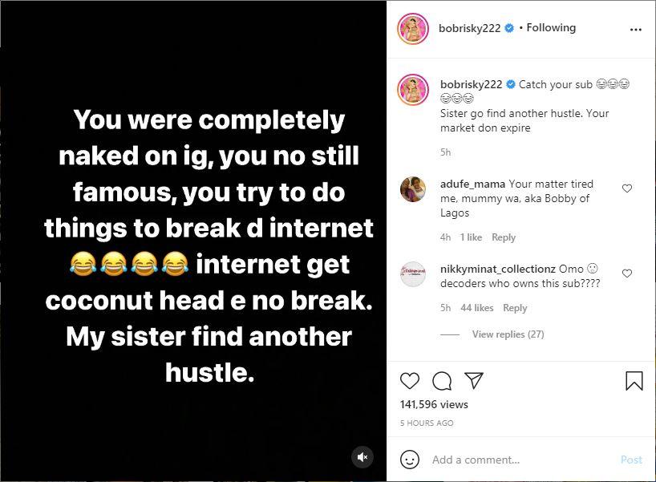Open comments via the speech bubble icon
Screen dimensions: 656x482
point(442,380)
